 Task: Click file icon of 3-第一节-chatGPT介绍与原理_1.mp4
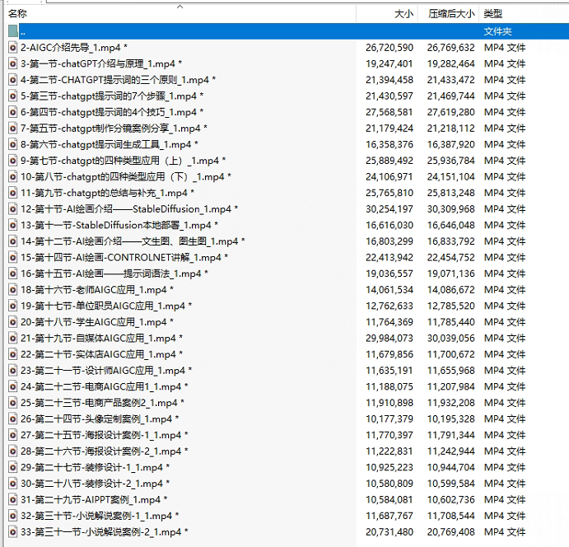(x=12, y=63)
